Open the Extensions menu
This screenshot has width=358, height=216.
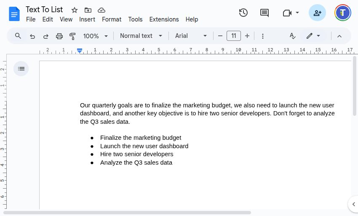point(164,19)
